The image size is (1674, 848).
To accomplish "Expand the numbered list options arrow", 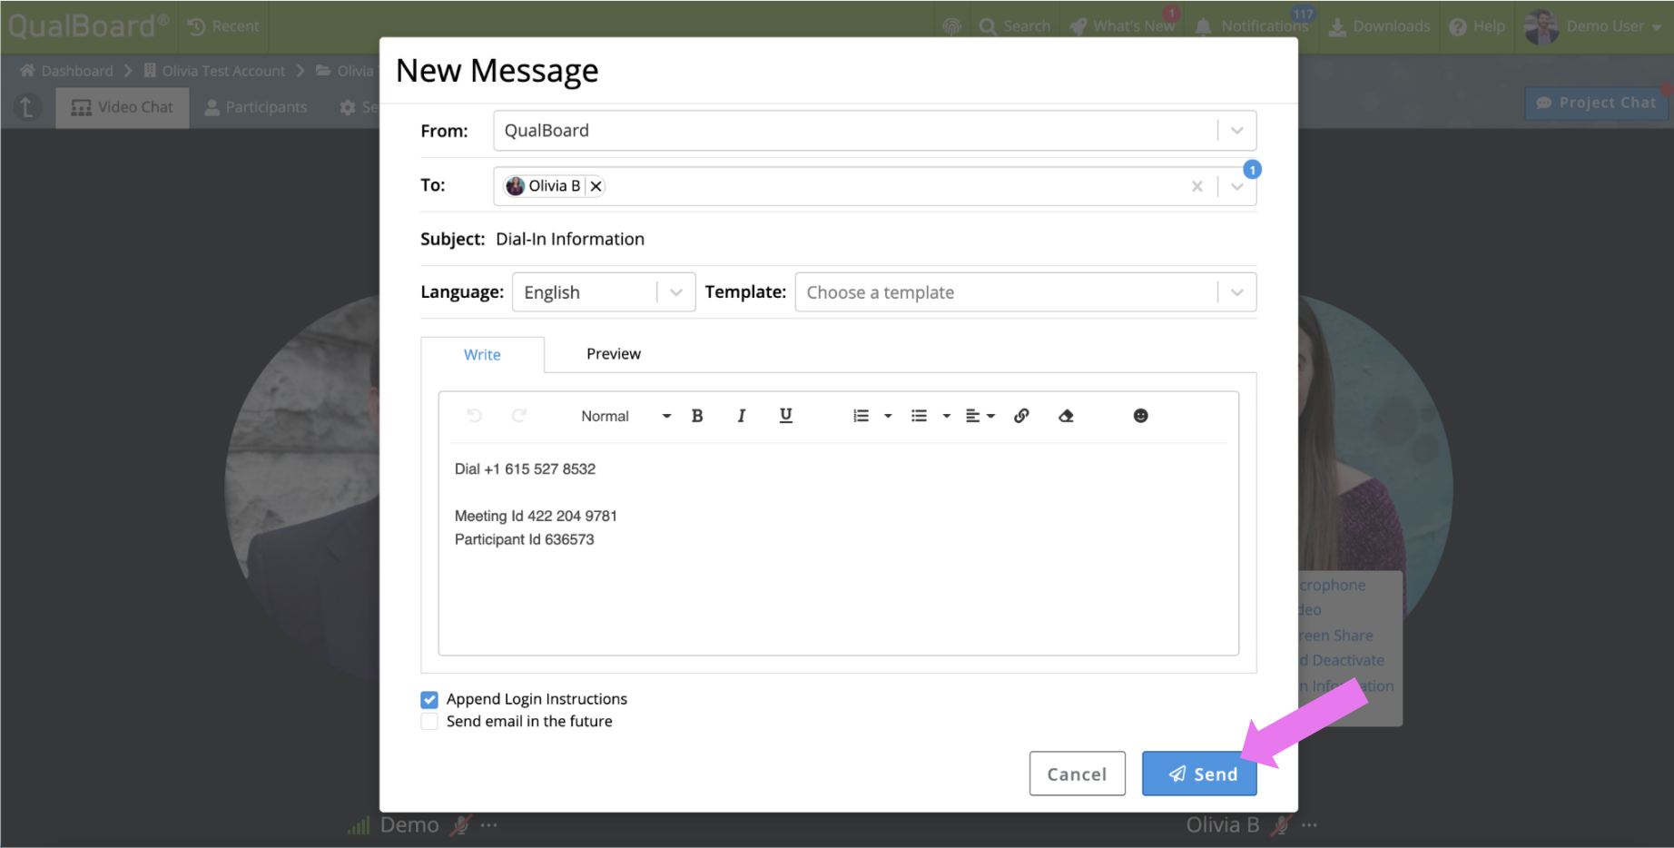I will pyautogui.click(x=888, y=416).
